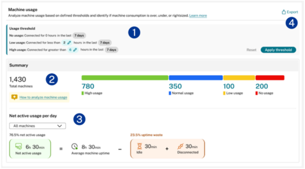Click the blue Normal usage bar segment
Image resolution: width=305 pixels, height=169 pixels.
click(196, 78)
